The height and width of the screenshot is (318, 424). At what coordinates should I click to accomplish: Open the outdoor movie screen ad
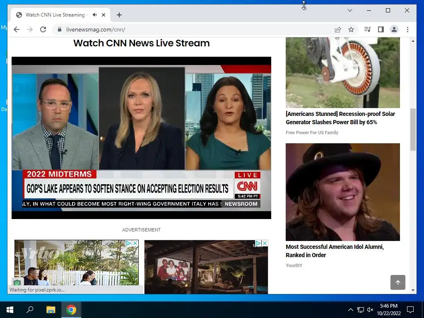(x=206, y=267)
